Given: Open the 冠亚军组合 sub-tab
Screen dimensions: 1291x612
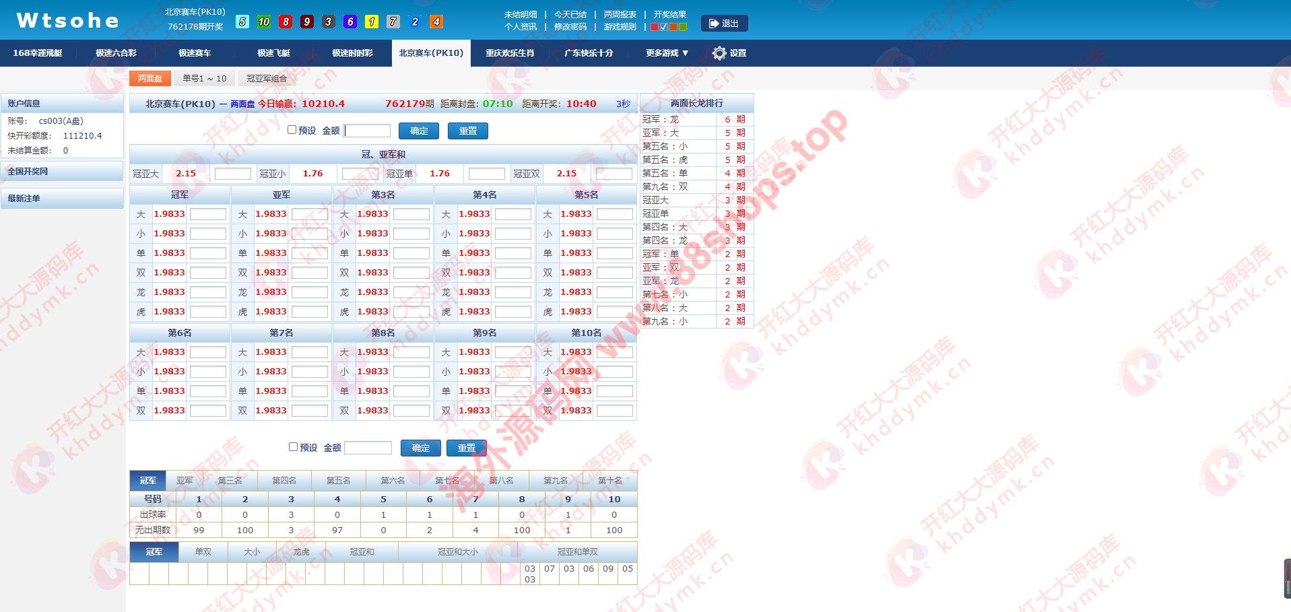Looking at the screenshot, I should point(267,79).
